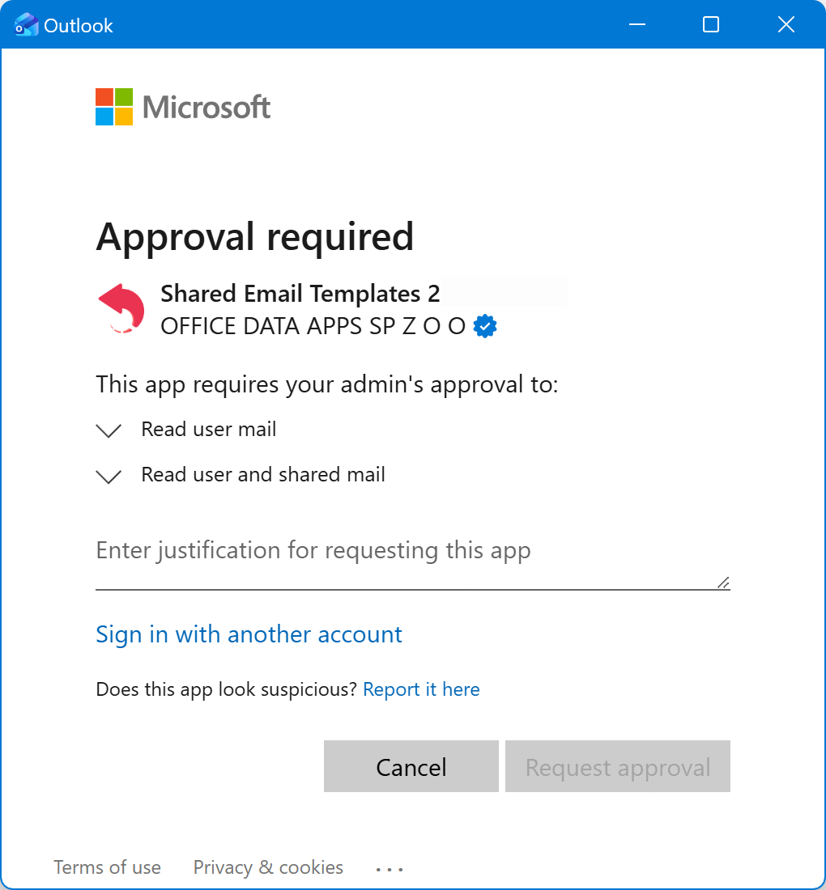View the Privacy & cookies policy
Viewport: 826px width, 890px height.
(x=268, y=867)
